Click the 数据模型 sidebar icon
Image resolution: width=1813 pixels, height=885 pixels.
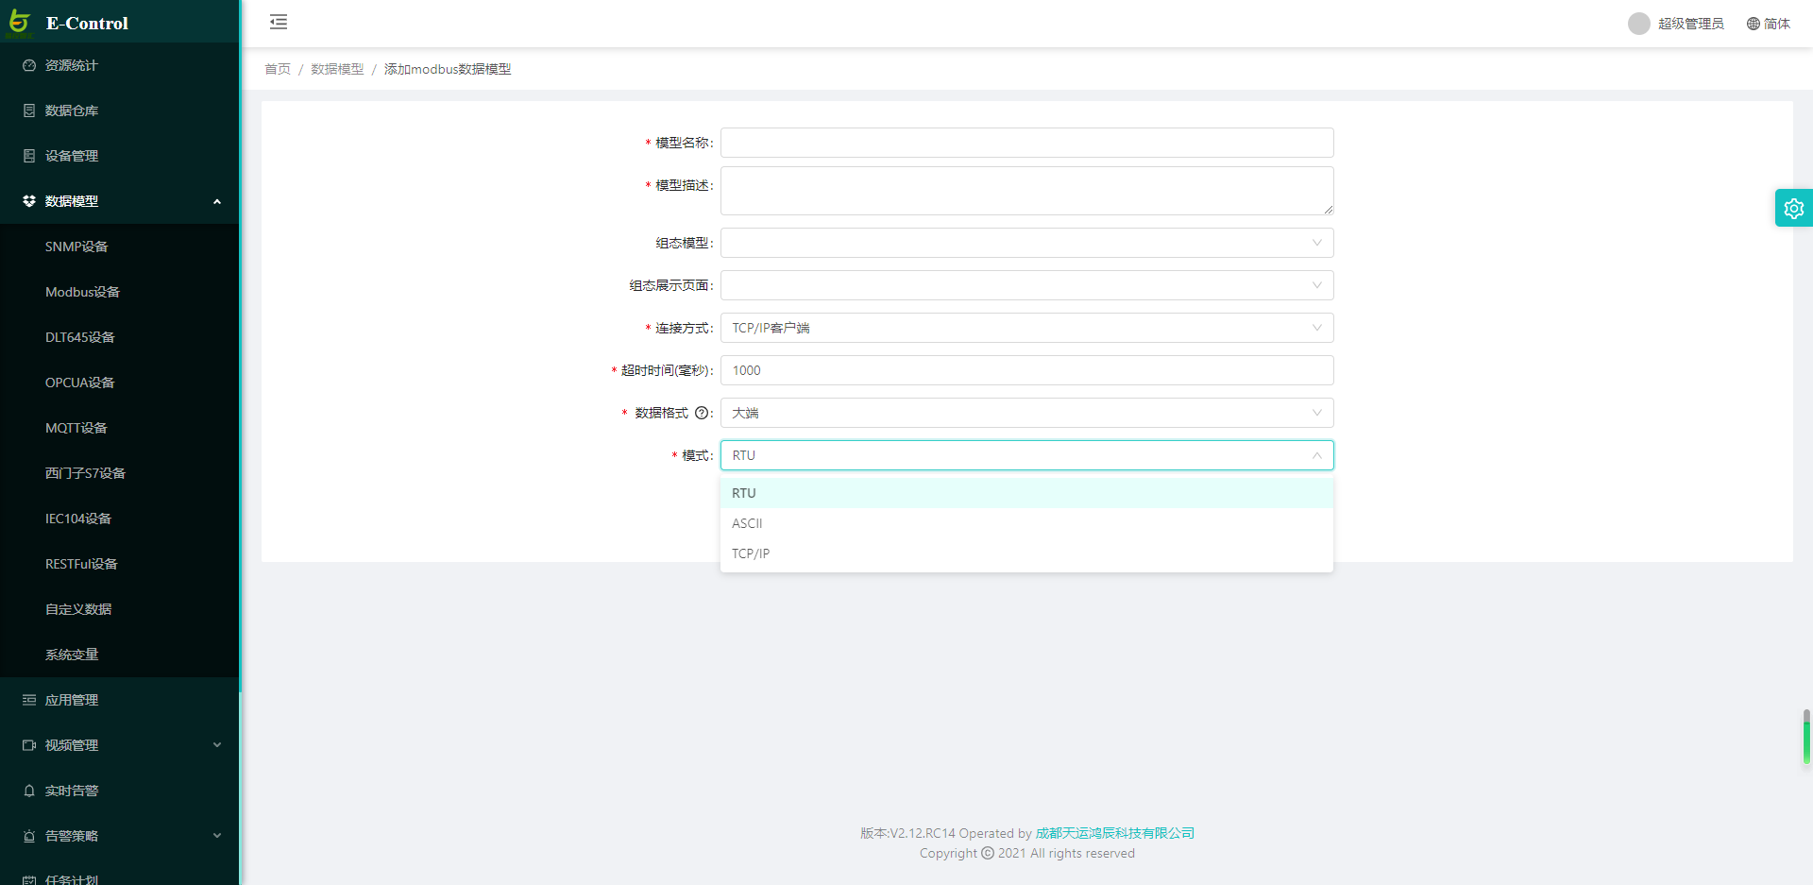click(29, 201)
